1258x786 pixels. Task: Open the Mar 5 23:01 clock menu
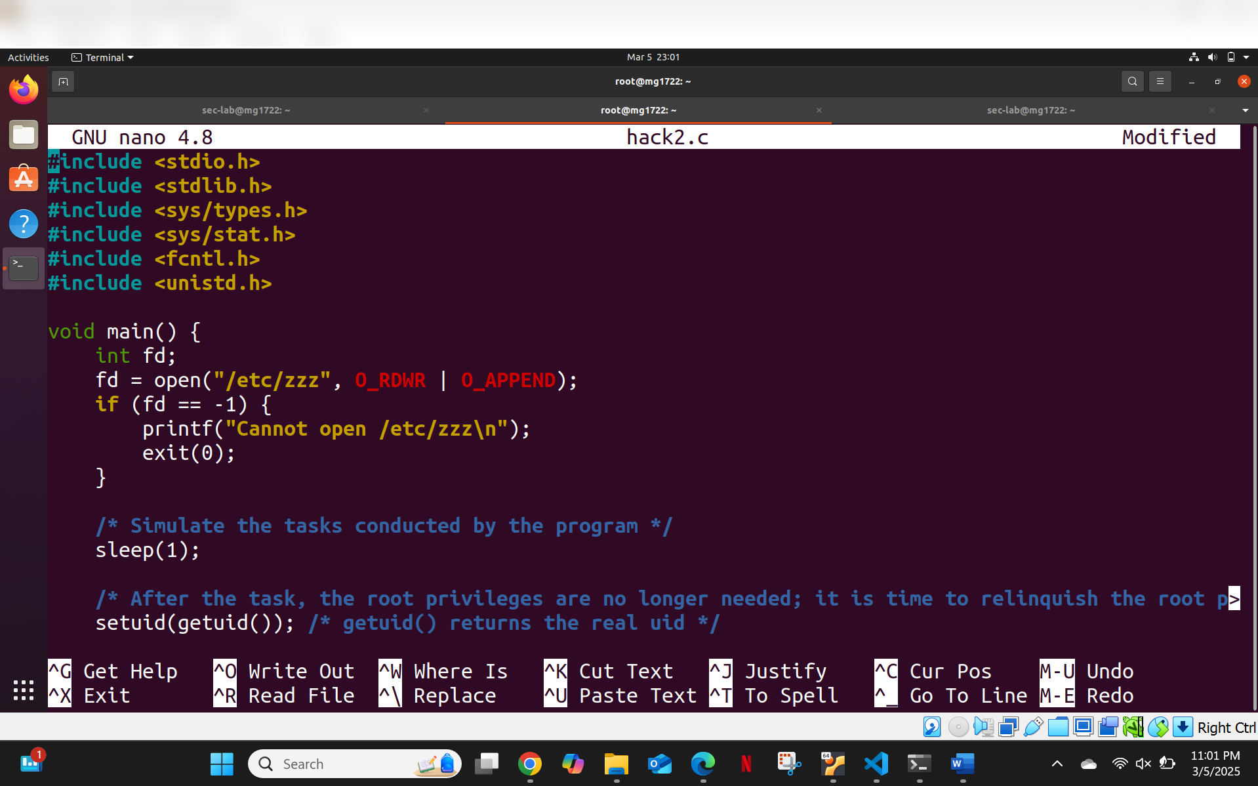[653, 57]
